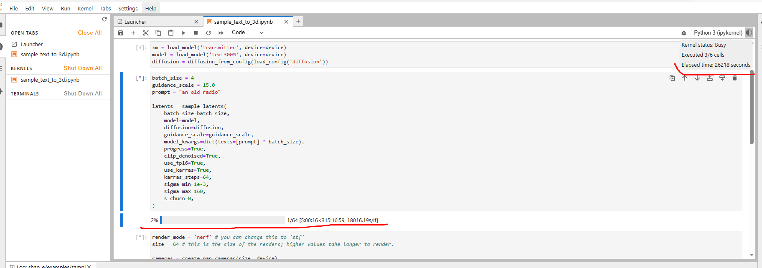Restart the kernel with circular arrow icon

[x=208, y=33]
